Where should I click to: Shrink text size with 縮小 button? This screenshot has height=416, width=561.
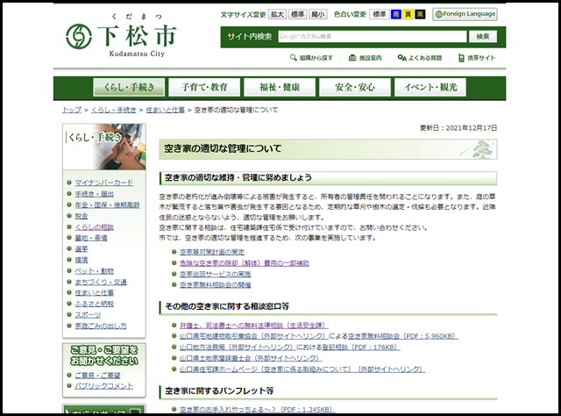tap(317, 15)
